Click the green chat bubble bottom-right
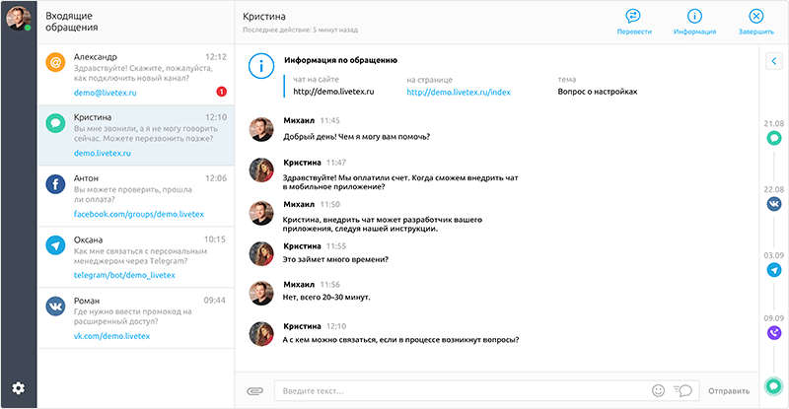This screenshot has height=409, width=789. click(x=774, y=385)
